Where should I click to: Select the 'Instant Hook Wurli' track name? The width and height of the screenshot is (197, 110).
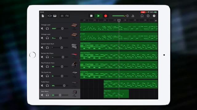click(47, 44)
